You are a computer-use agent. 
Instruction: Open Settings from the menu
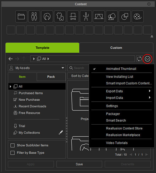coord(122,106)
